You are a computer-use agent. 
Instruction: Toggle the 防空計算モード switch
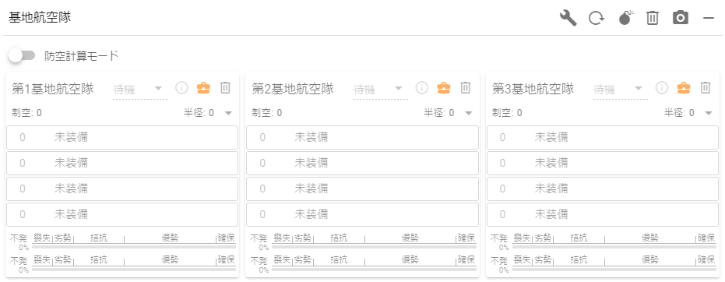click(22, 55)
